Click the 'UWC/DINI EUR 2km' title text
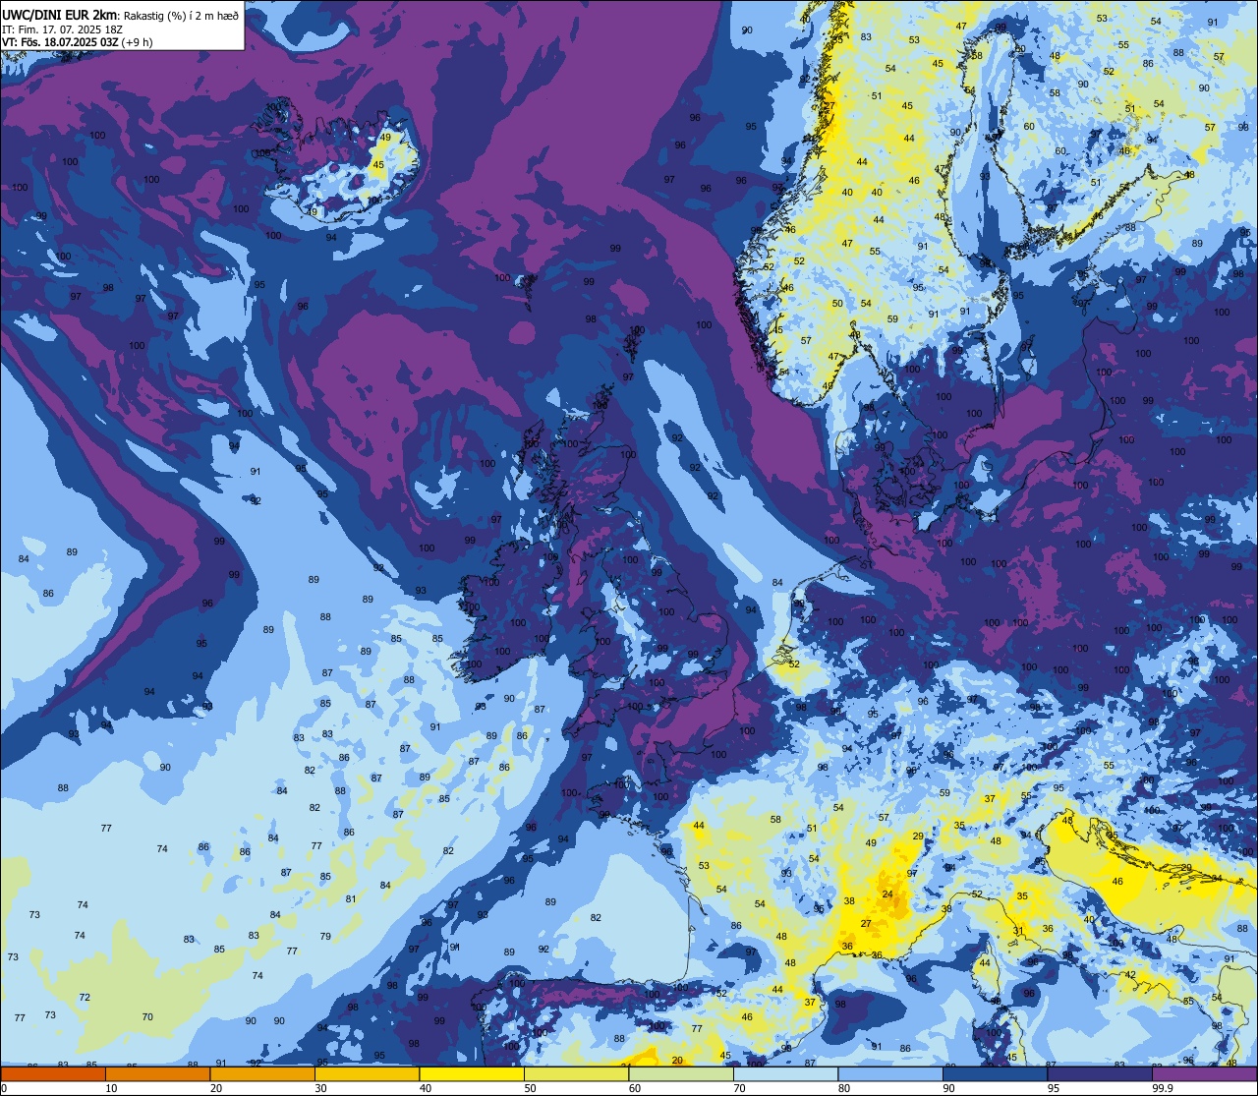 60,14
